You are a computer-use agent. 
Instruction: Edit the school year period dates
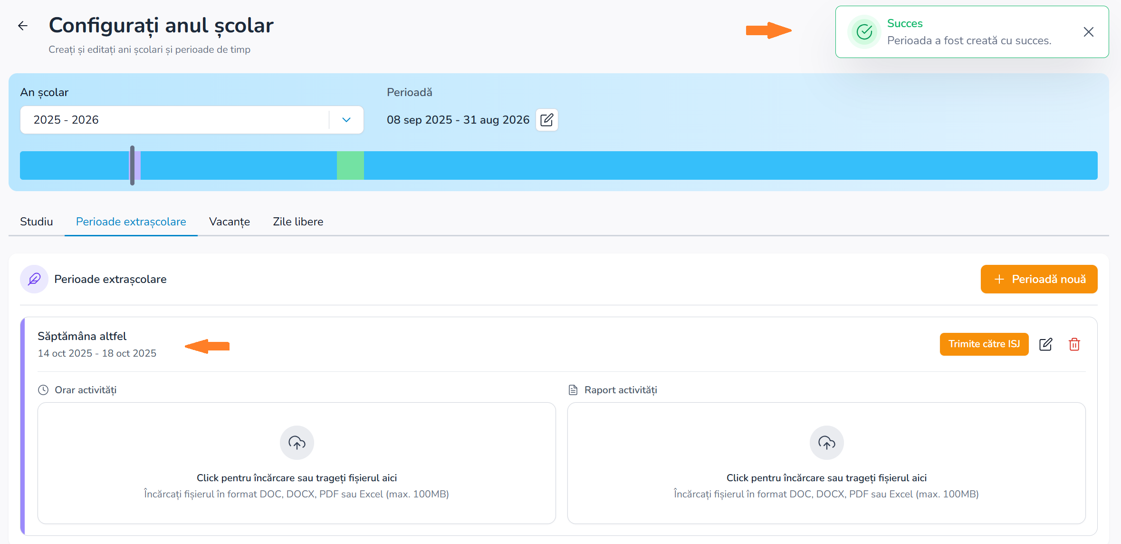(x=546, y=120)
